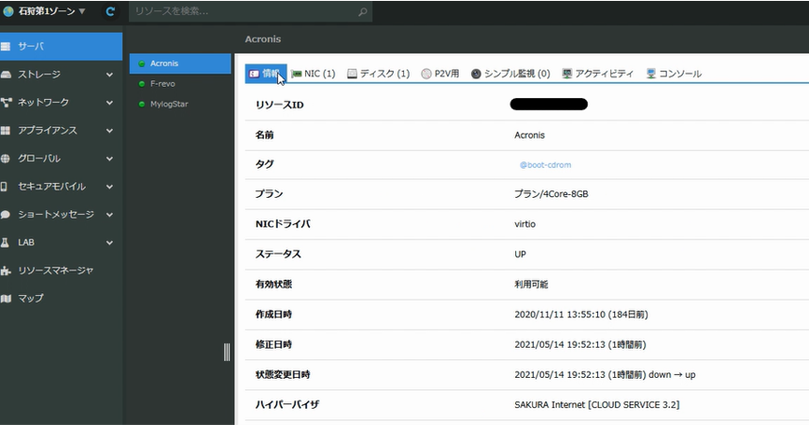The image size is (809, 425).
Task: Switch to the コンソール tab
Action: (673, 74)
